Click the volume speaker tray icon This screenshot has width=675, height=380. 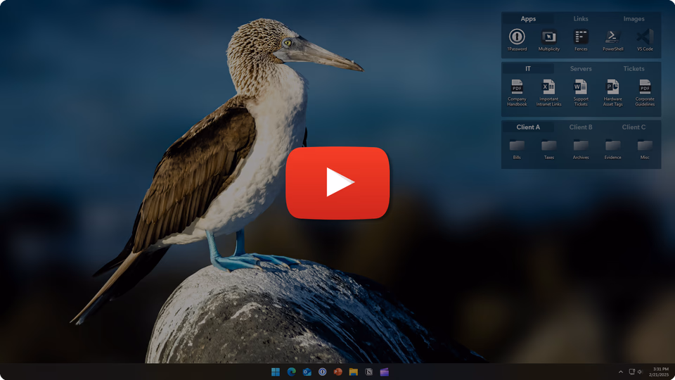(640, 372)
